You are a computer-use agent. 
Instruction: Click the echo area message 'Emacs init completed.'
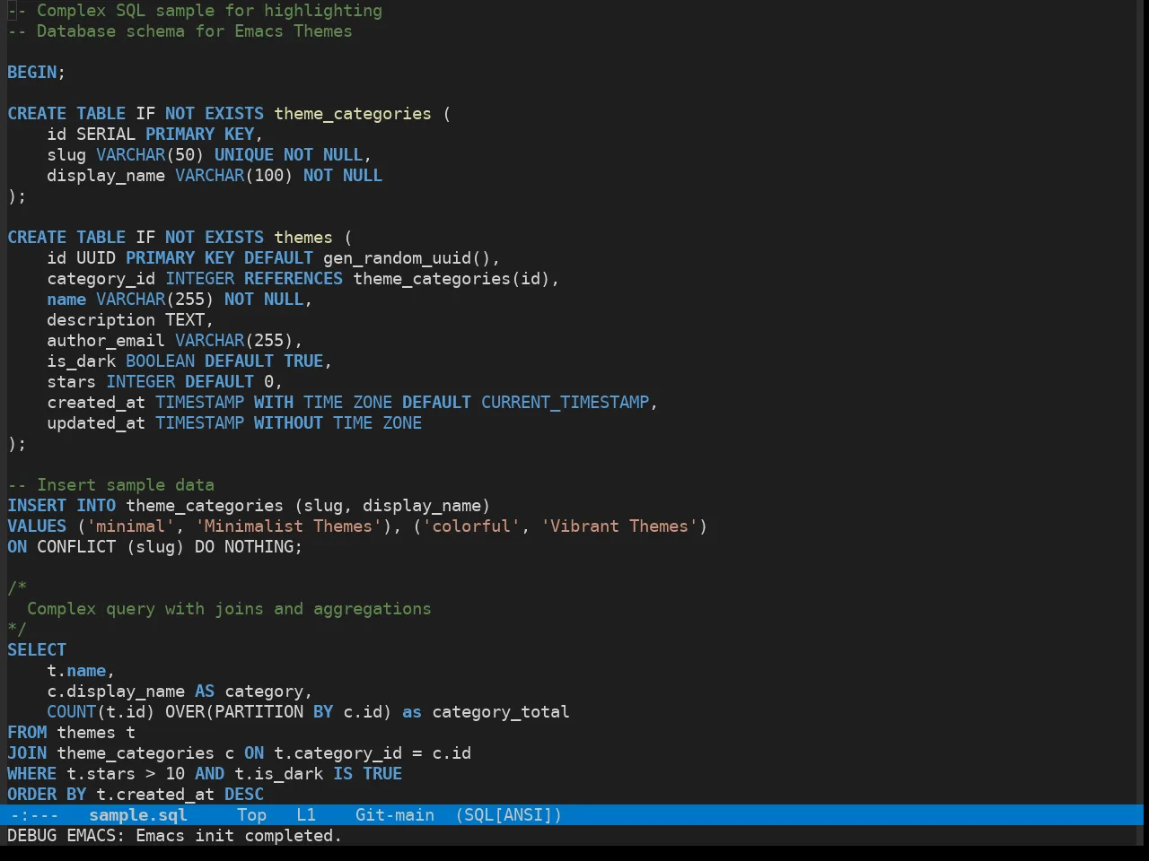point(239,836)
